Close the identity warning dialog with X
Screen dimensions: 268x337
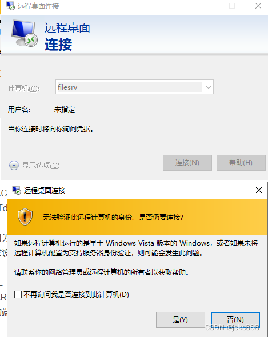pyautogui.click(x=259, y=190)
